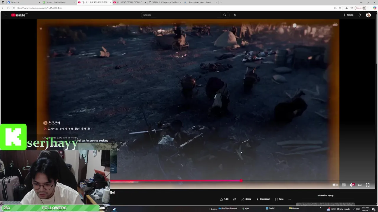Open YouTube notifications bell
This screenshot has height=212, width=378.
point(360,15)
